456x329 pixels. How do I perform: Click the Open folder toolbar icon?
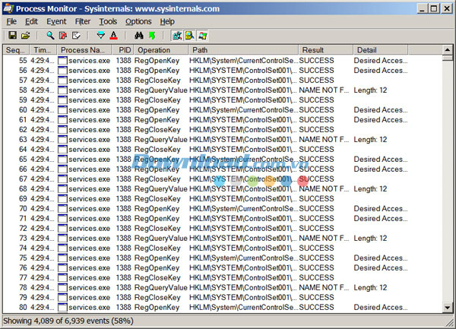point(26,36)
